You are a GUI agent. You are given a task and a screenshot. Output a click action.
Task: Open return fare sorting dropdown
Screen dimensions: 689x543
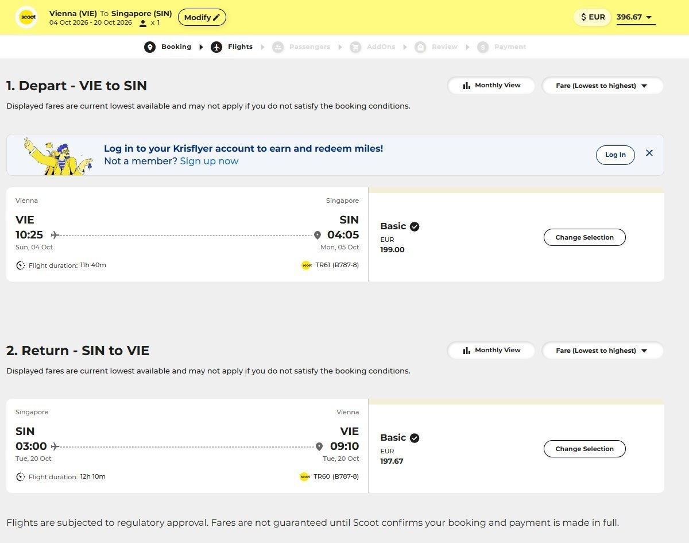point(602,351)
